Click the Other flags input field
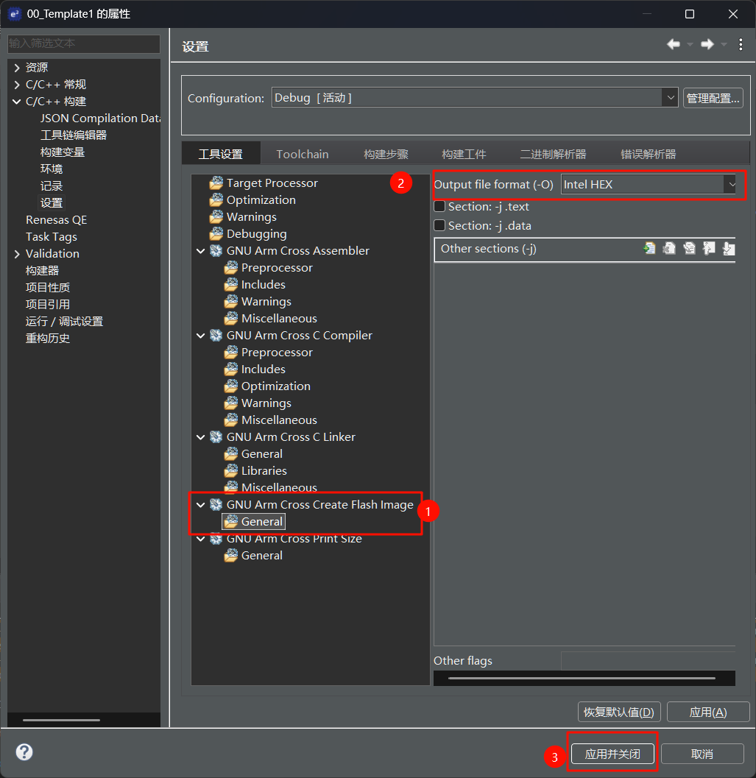This screenshot has height=778, width=756. click(x=648, y=661)
